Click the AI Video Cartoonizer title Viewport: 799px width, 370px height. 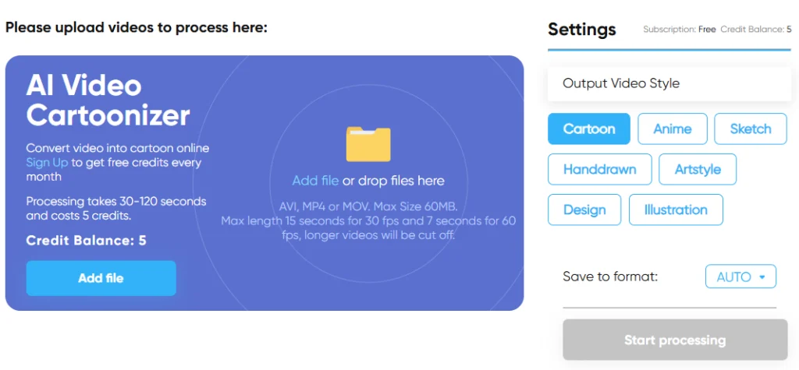point(108,100)
